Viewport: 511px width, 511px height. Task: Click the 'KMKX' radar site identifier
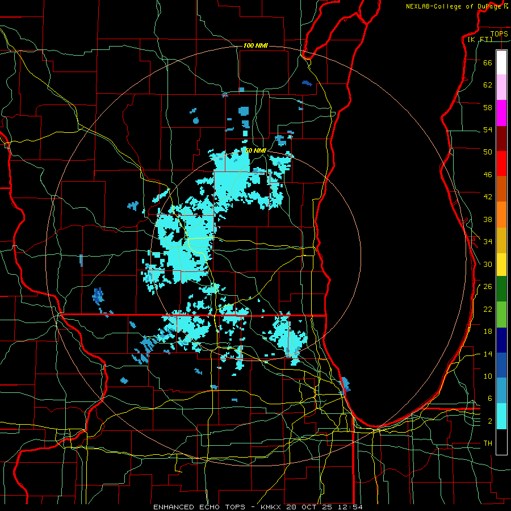(x=272, y=507)
